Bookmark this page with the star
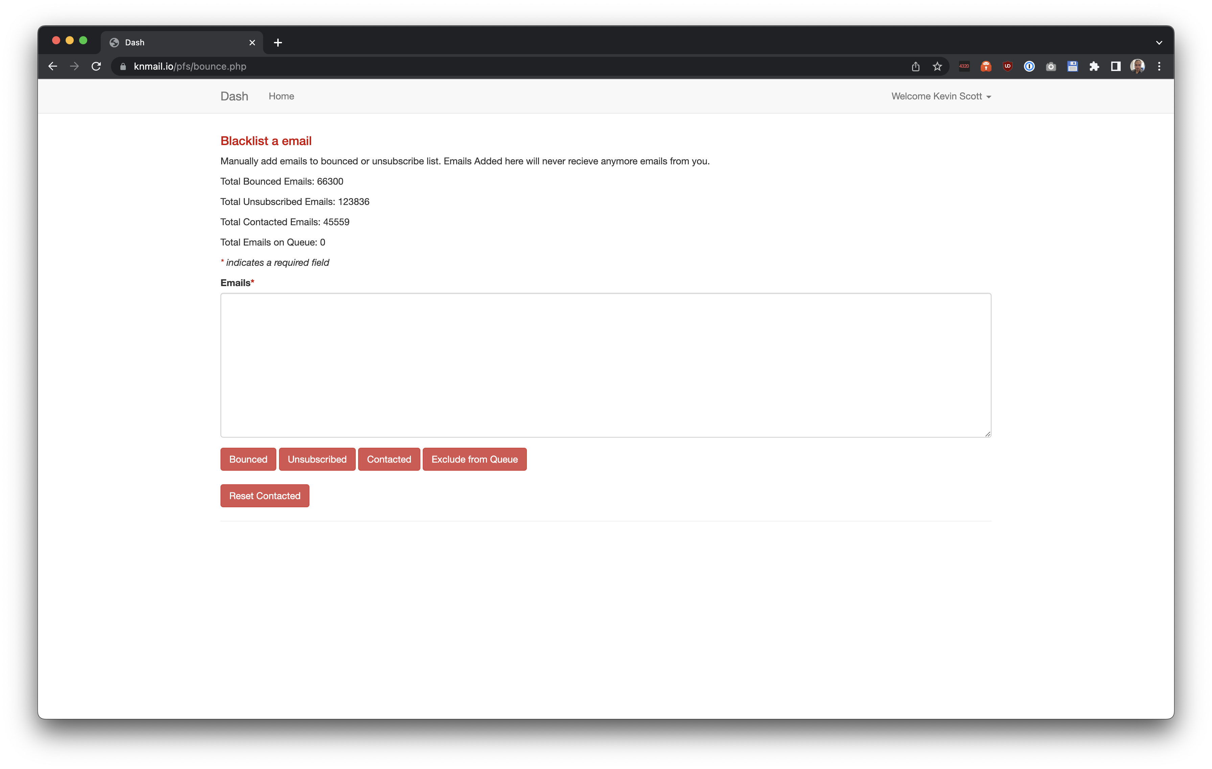This screenshot has width=1212, height=769. 937,66
